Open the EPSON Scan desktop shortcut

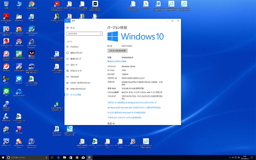coord(6,116)
